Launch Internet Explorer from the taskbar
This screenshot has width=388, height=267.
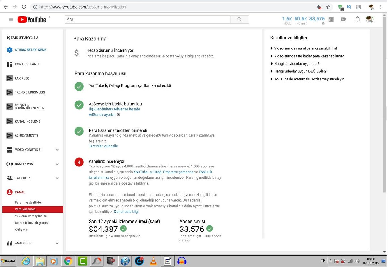pos(26,261)
